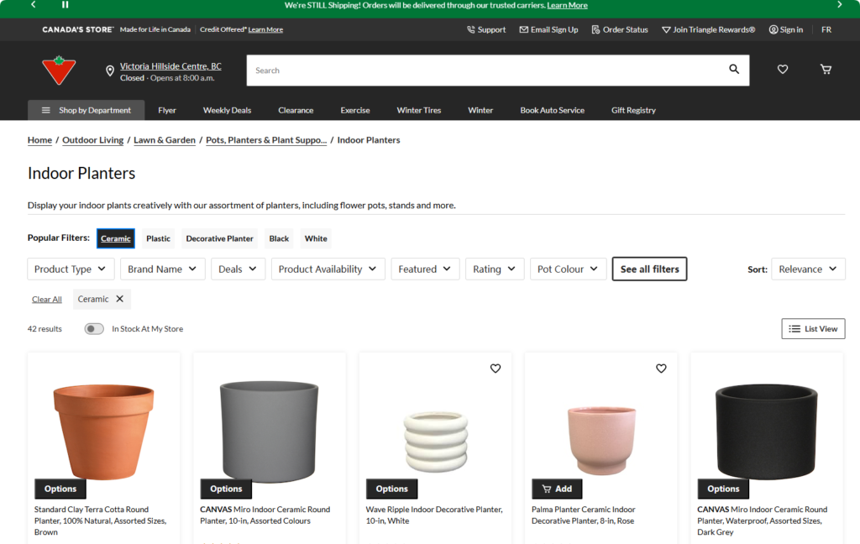Open the Sort Relevance dropdown
Screen dimensions: 860x544
(807, 269)
